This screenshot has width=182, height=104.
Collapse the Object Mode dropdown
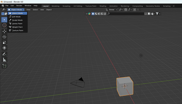pos(16,10)
